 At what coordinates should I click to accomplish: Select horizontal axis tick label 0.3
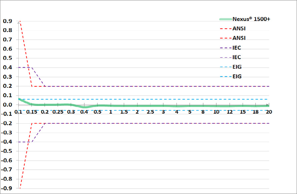(71, 112)
